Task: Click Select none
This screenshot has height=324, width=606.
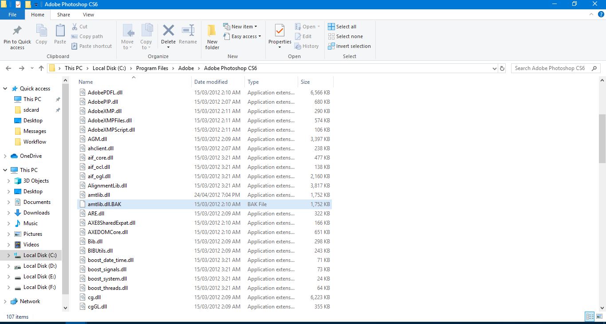Action: click(345, 36)
